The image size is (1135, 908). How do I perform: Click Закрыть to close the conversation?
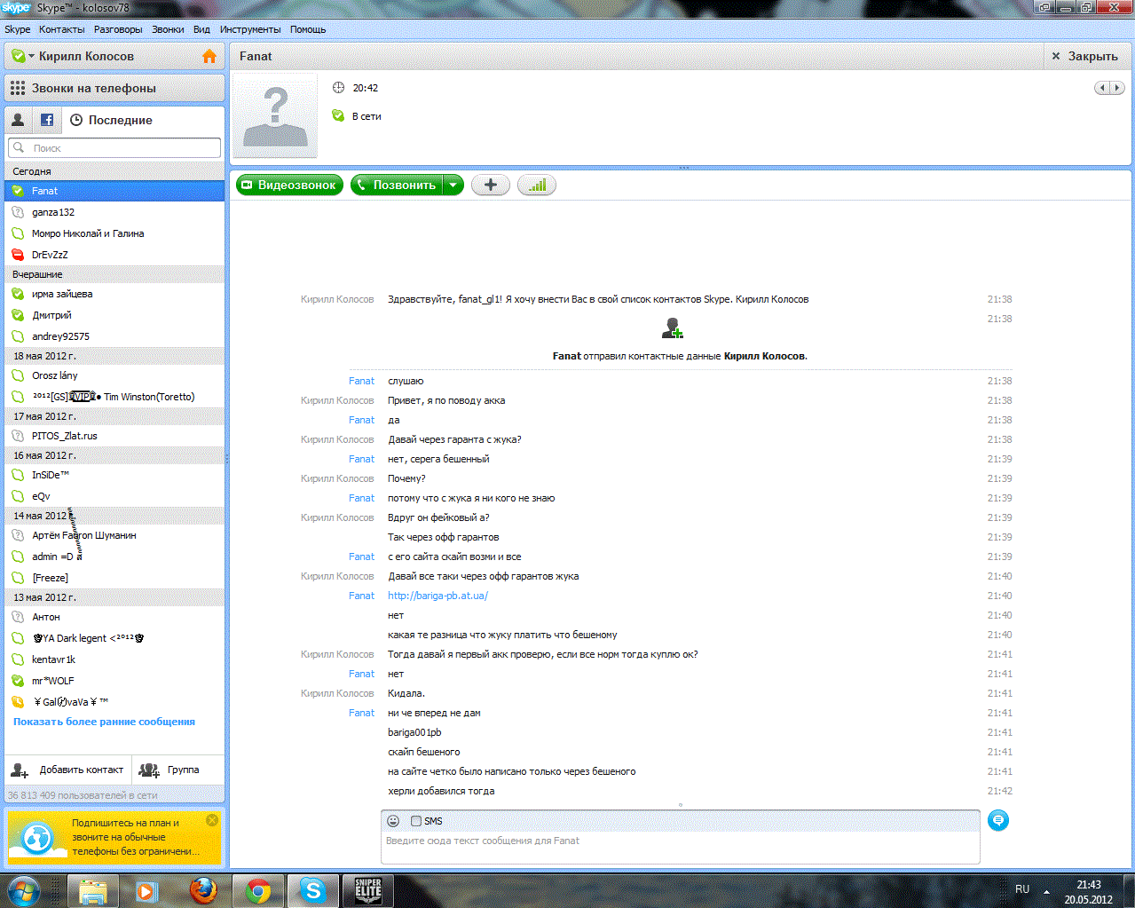point(1084,56)
